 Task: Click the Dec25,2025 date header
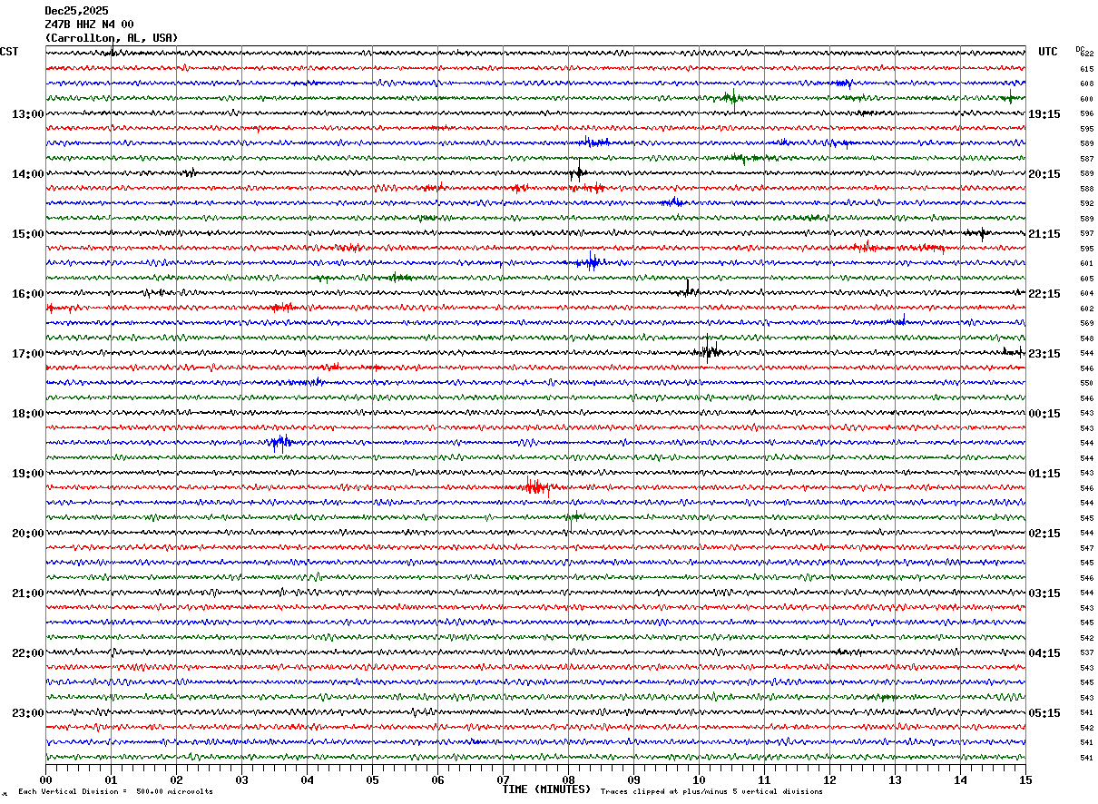[x=76, y=11]
